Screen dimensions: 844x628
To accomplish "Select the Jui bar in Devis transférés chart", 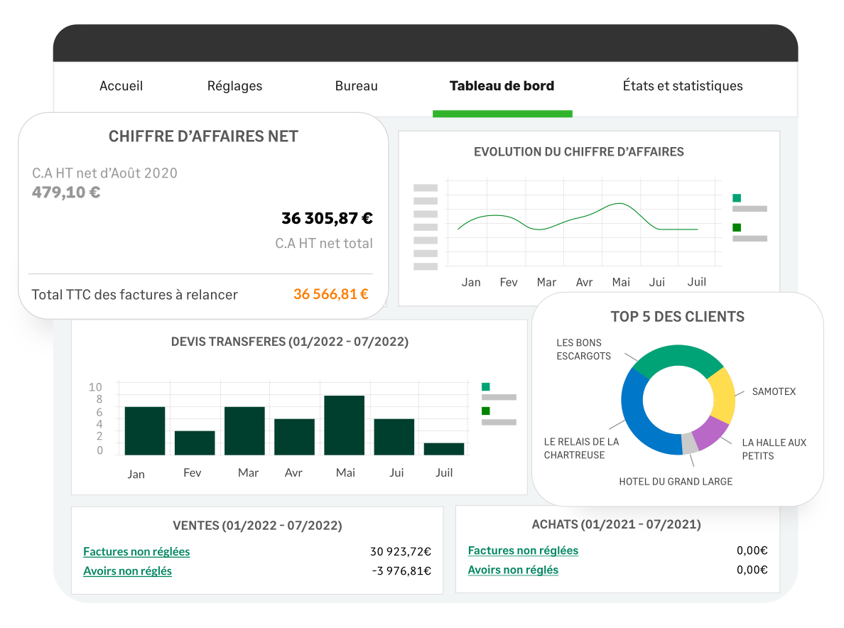I will coord(394,437).
